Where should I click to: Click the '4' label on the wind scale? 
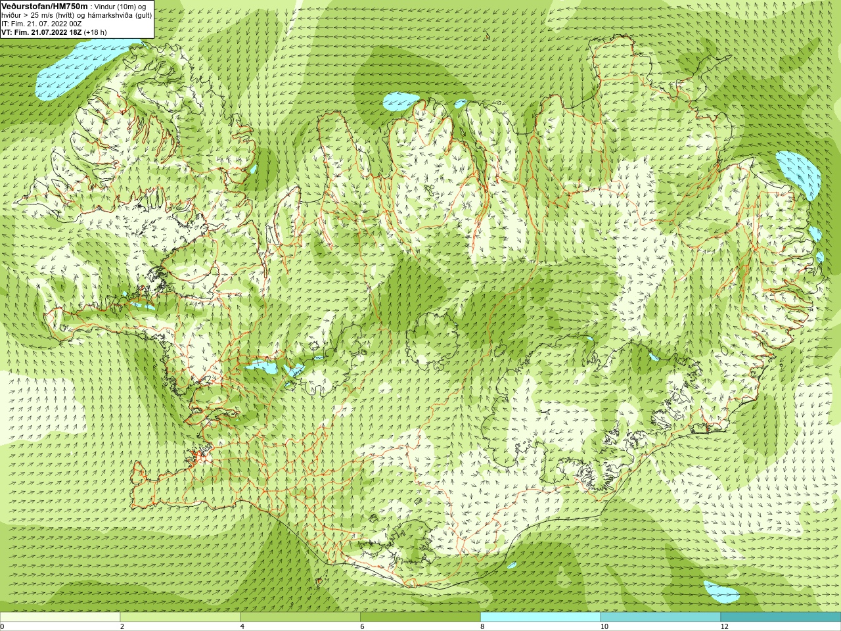point(242,627)
